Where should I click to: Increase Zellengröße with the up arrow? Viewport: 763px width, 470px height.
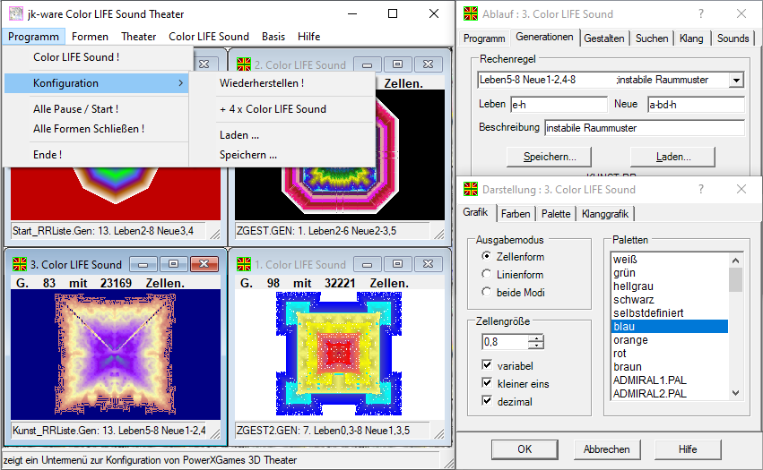[x=536, y=338]
